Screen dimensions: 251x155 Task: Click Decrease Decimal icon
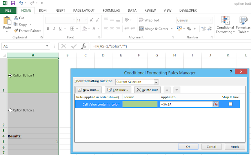pyautogui.click(x=209, y=29)
